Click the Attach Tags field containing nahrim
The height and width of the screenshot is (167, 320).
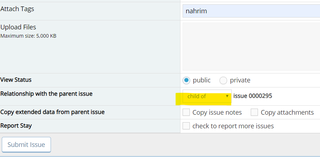251,11
